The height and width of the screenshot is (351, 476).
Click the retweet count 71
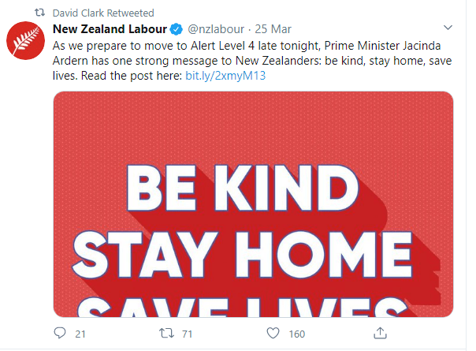[188, 334]
